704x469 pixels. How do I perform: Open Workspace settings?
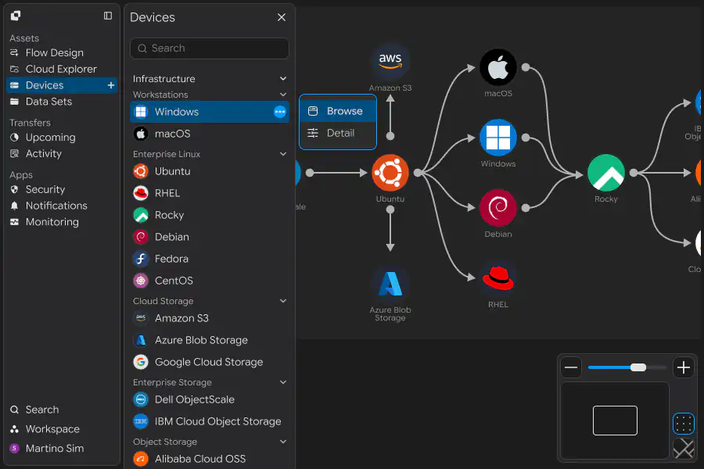click(62, 429)
